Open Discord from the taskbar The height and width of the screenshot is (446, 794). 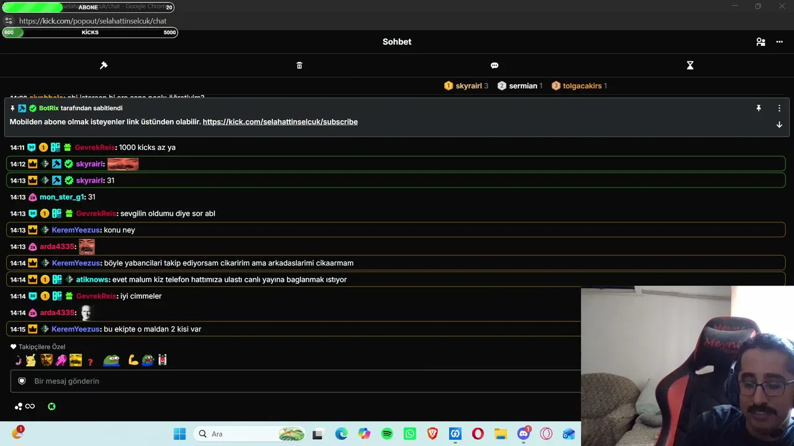524,434
